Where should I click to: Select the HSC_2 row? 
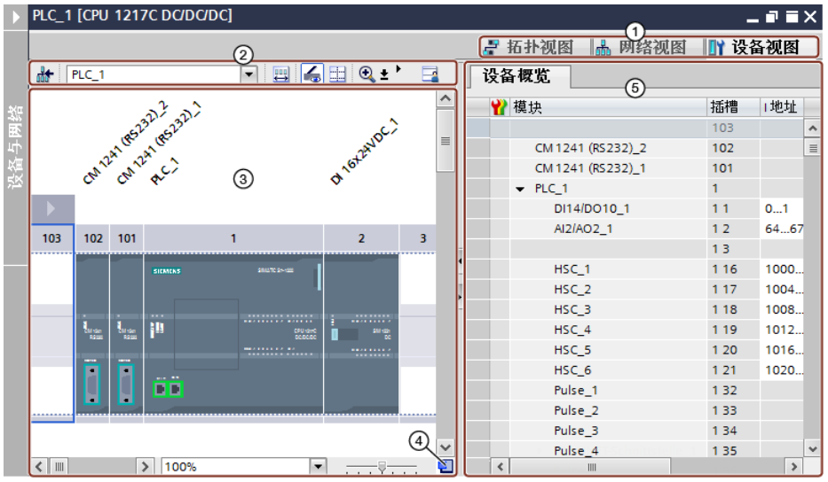(x=635, y=290)
